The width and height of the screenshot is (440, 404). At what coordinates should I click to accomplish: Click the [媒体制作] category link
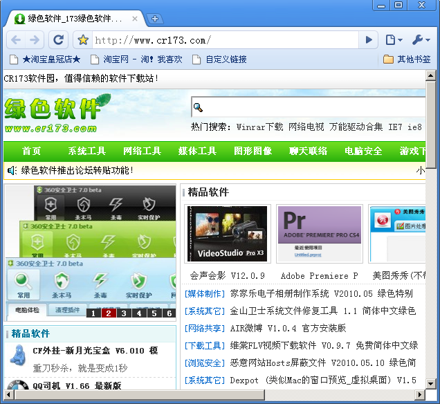coord(205,294)
